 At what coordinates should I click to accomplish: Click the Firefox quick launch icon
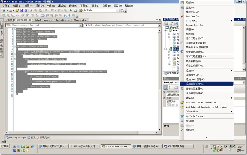19,151
